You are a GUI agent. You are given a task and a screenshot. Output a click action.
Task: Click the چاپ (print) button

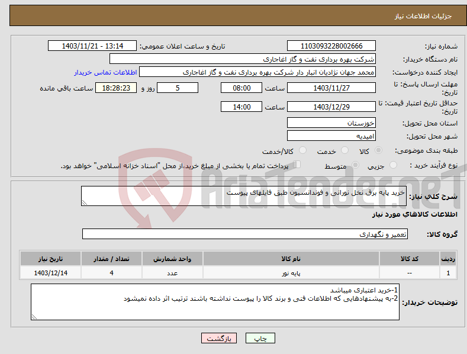tap(260, 338)
